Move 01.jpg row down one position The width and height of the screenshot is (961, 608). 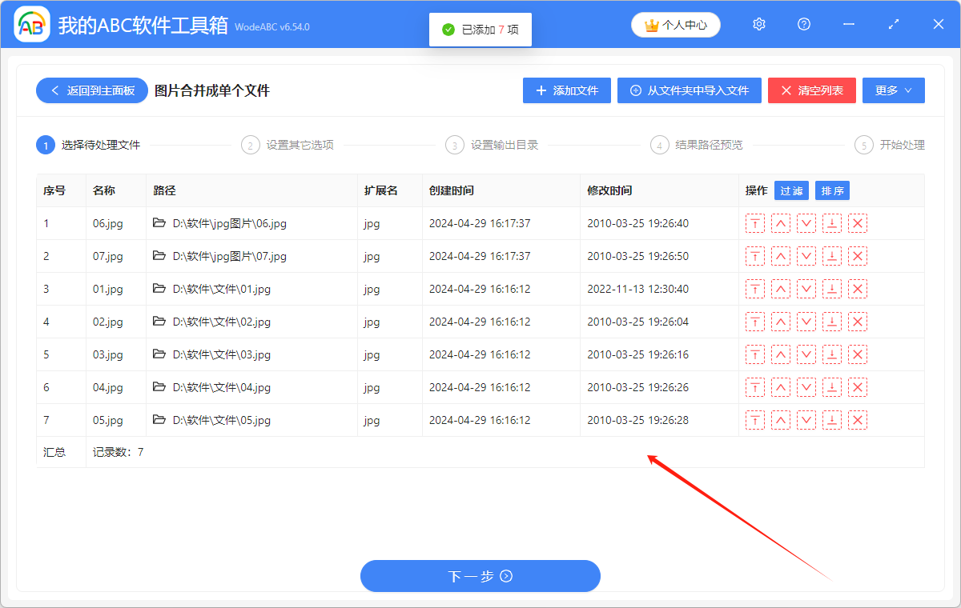[806, 290]
